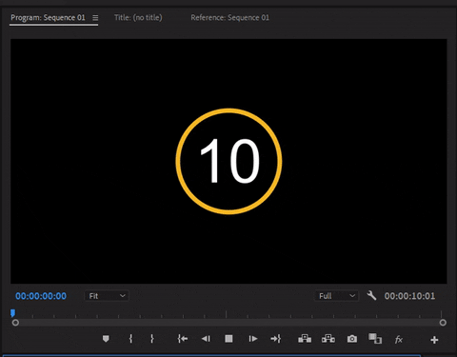Viewport: 457px width, 357px height.
Task: Open the Program panel hamburger menu
Action: [95, 18]
